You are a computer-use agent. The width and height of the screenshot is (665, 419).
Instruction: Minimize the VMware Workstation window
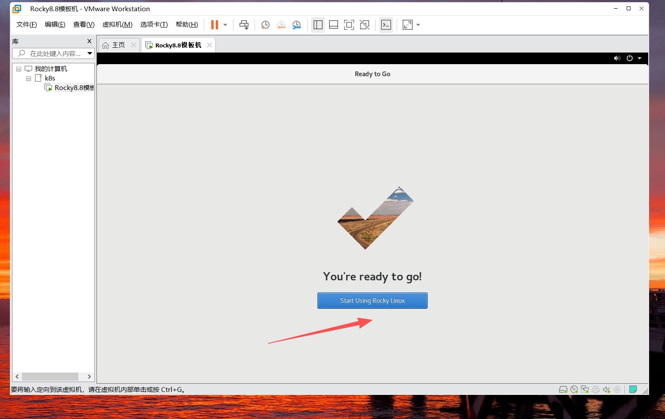coord(616,9)
